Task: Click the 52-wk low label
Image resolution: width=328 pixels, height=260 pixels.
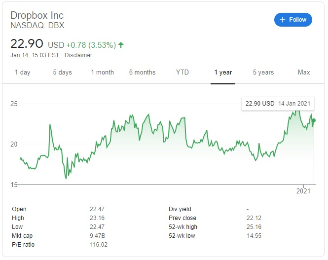Action: [182, 236]
